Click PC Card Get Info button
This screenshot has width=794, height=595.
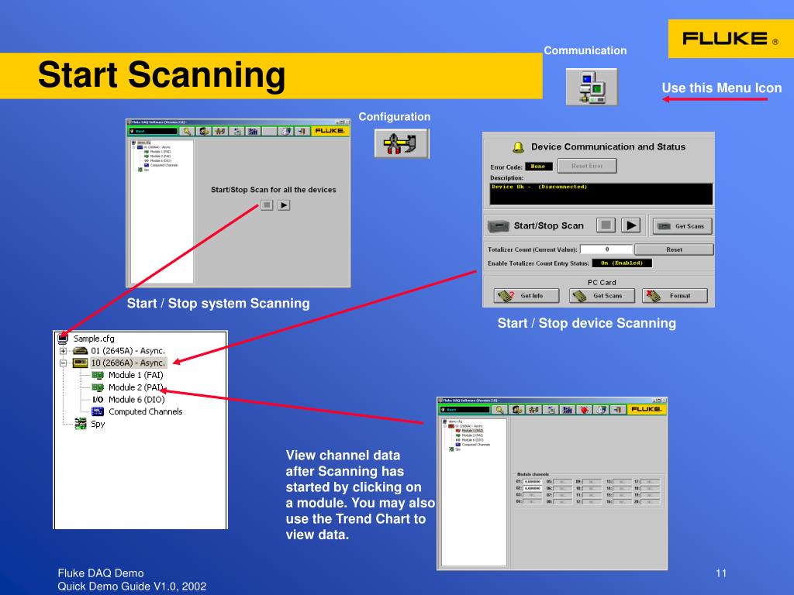tap(526, 295)
